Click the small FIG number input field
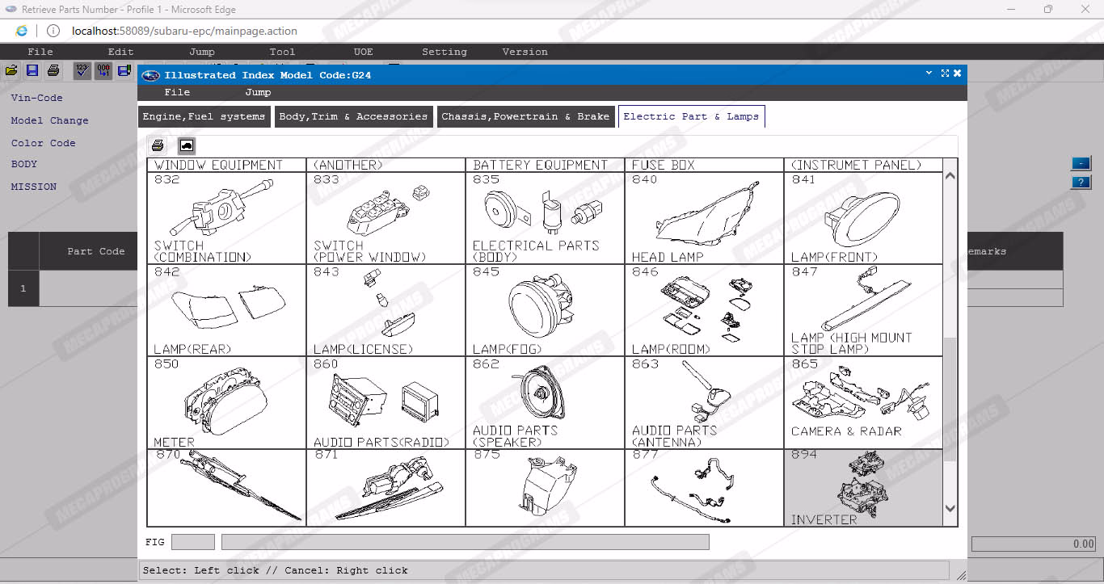The height and width of the screenshot is (584, 1104). point(193,542)
